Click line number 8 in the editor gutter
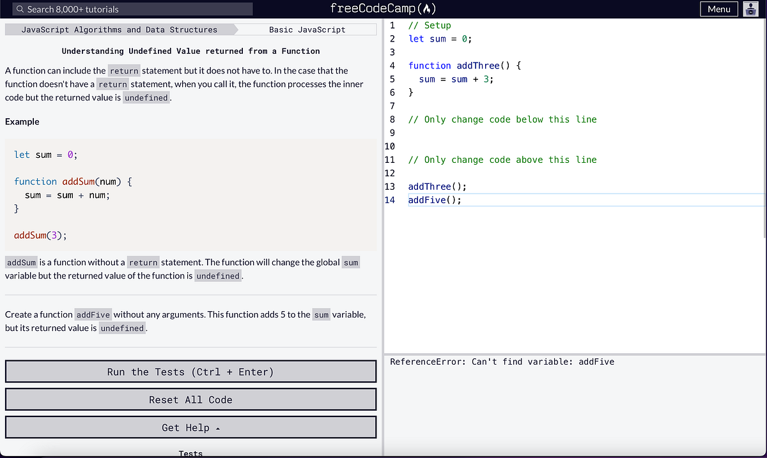Screen dimensions: 767x458 point(392,119)
